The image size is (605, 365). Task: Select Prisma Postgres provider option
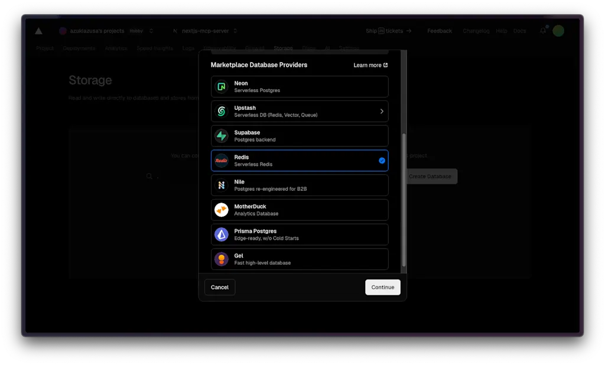[x=300, y=234]
